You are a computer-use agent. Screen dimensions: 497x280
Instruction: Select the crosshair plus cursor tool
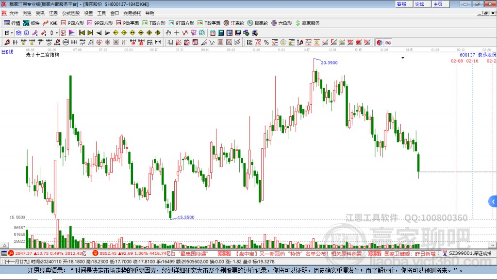177,33
